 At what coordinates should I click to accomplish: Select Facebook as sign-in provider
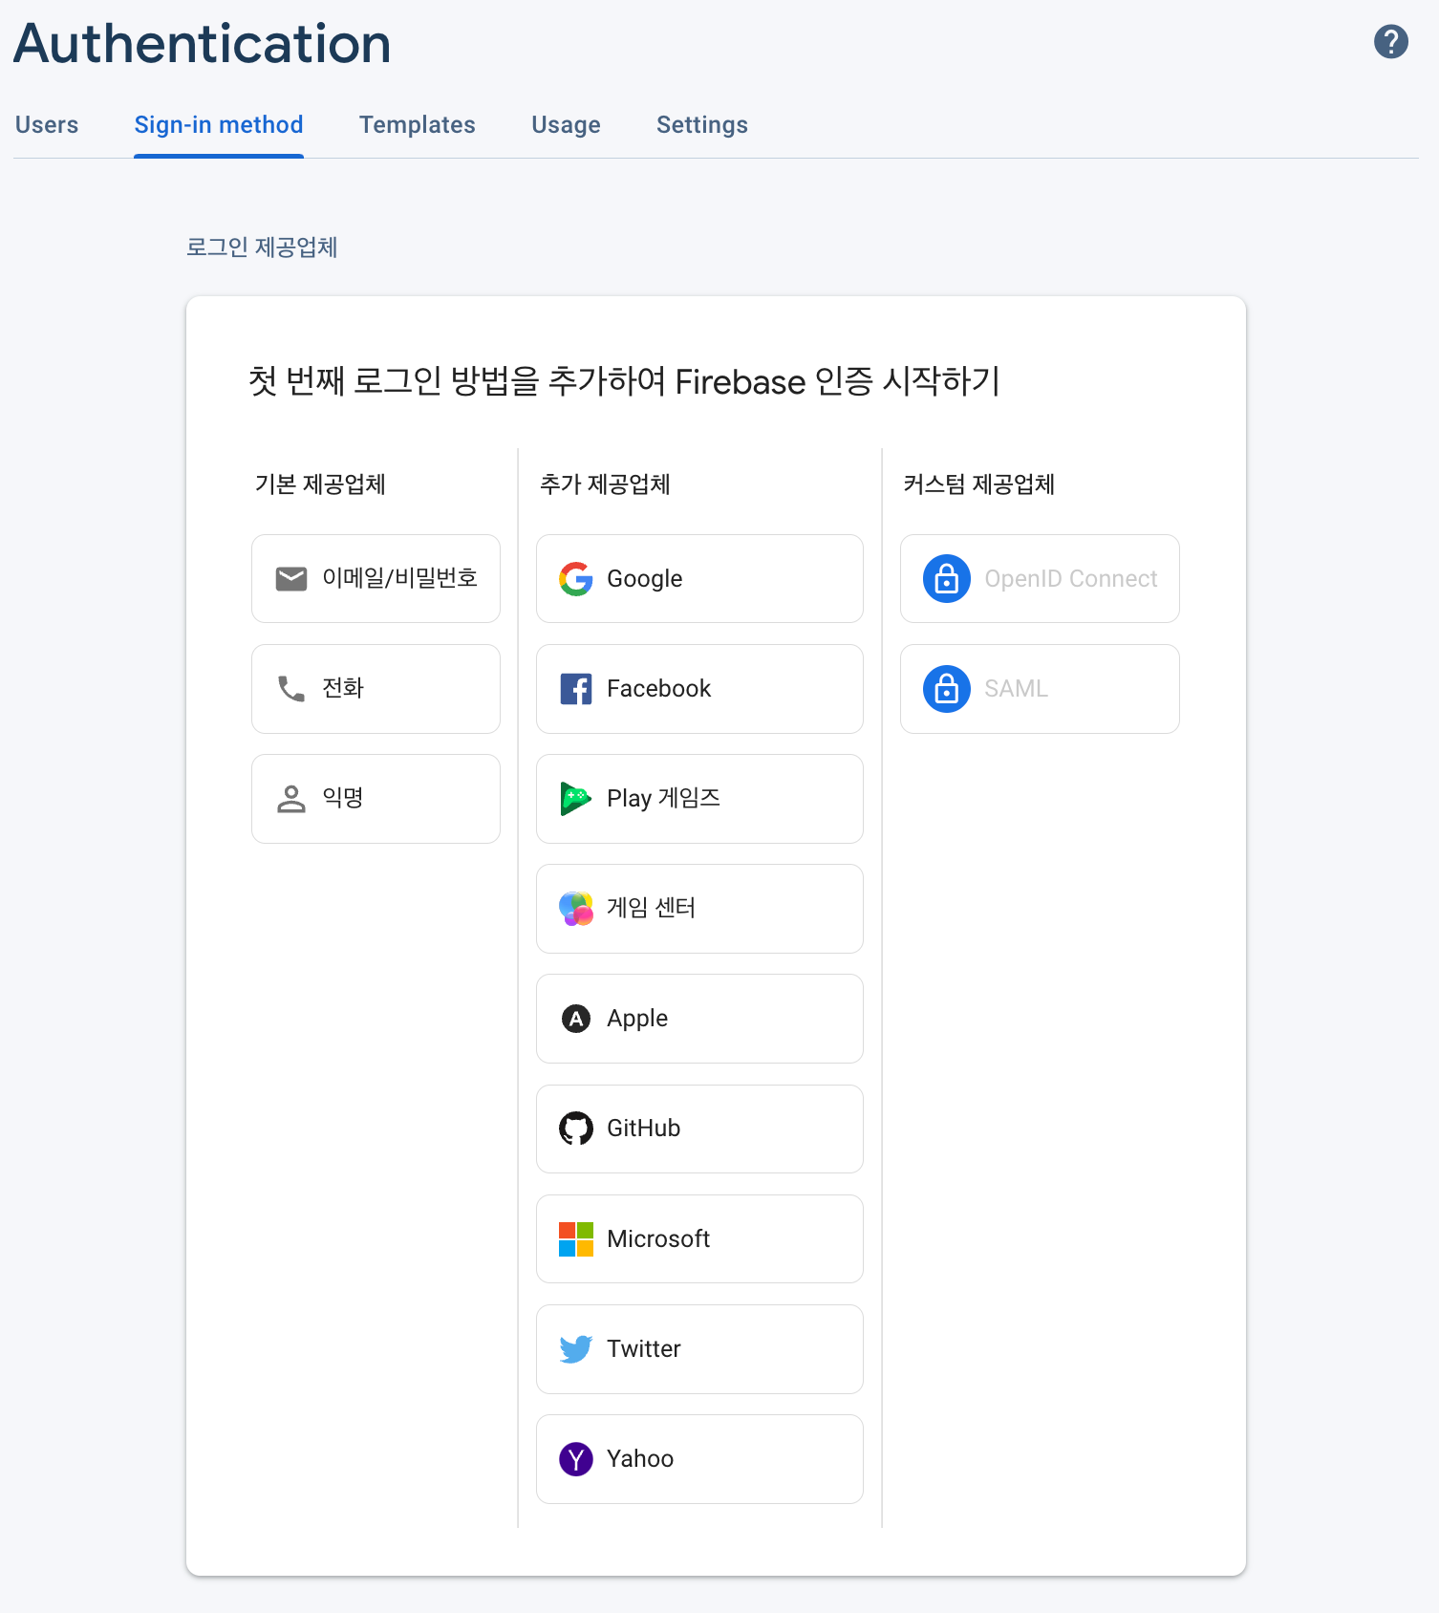click(x=699, y=688)
